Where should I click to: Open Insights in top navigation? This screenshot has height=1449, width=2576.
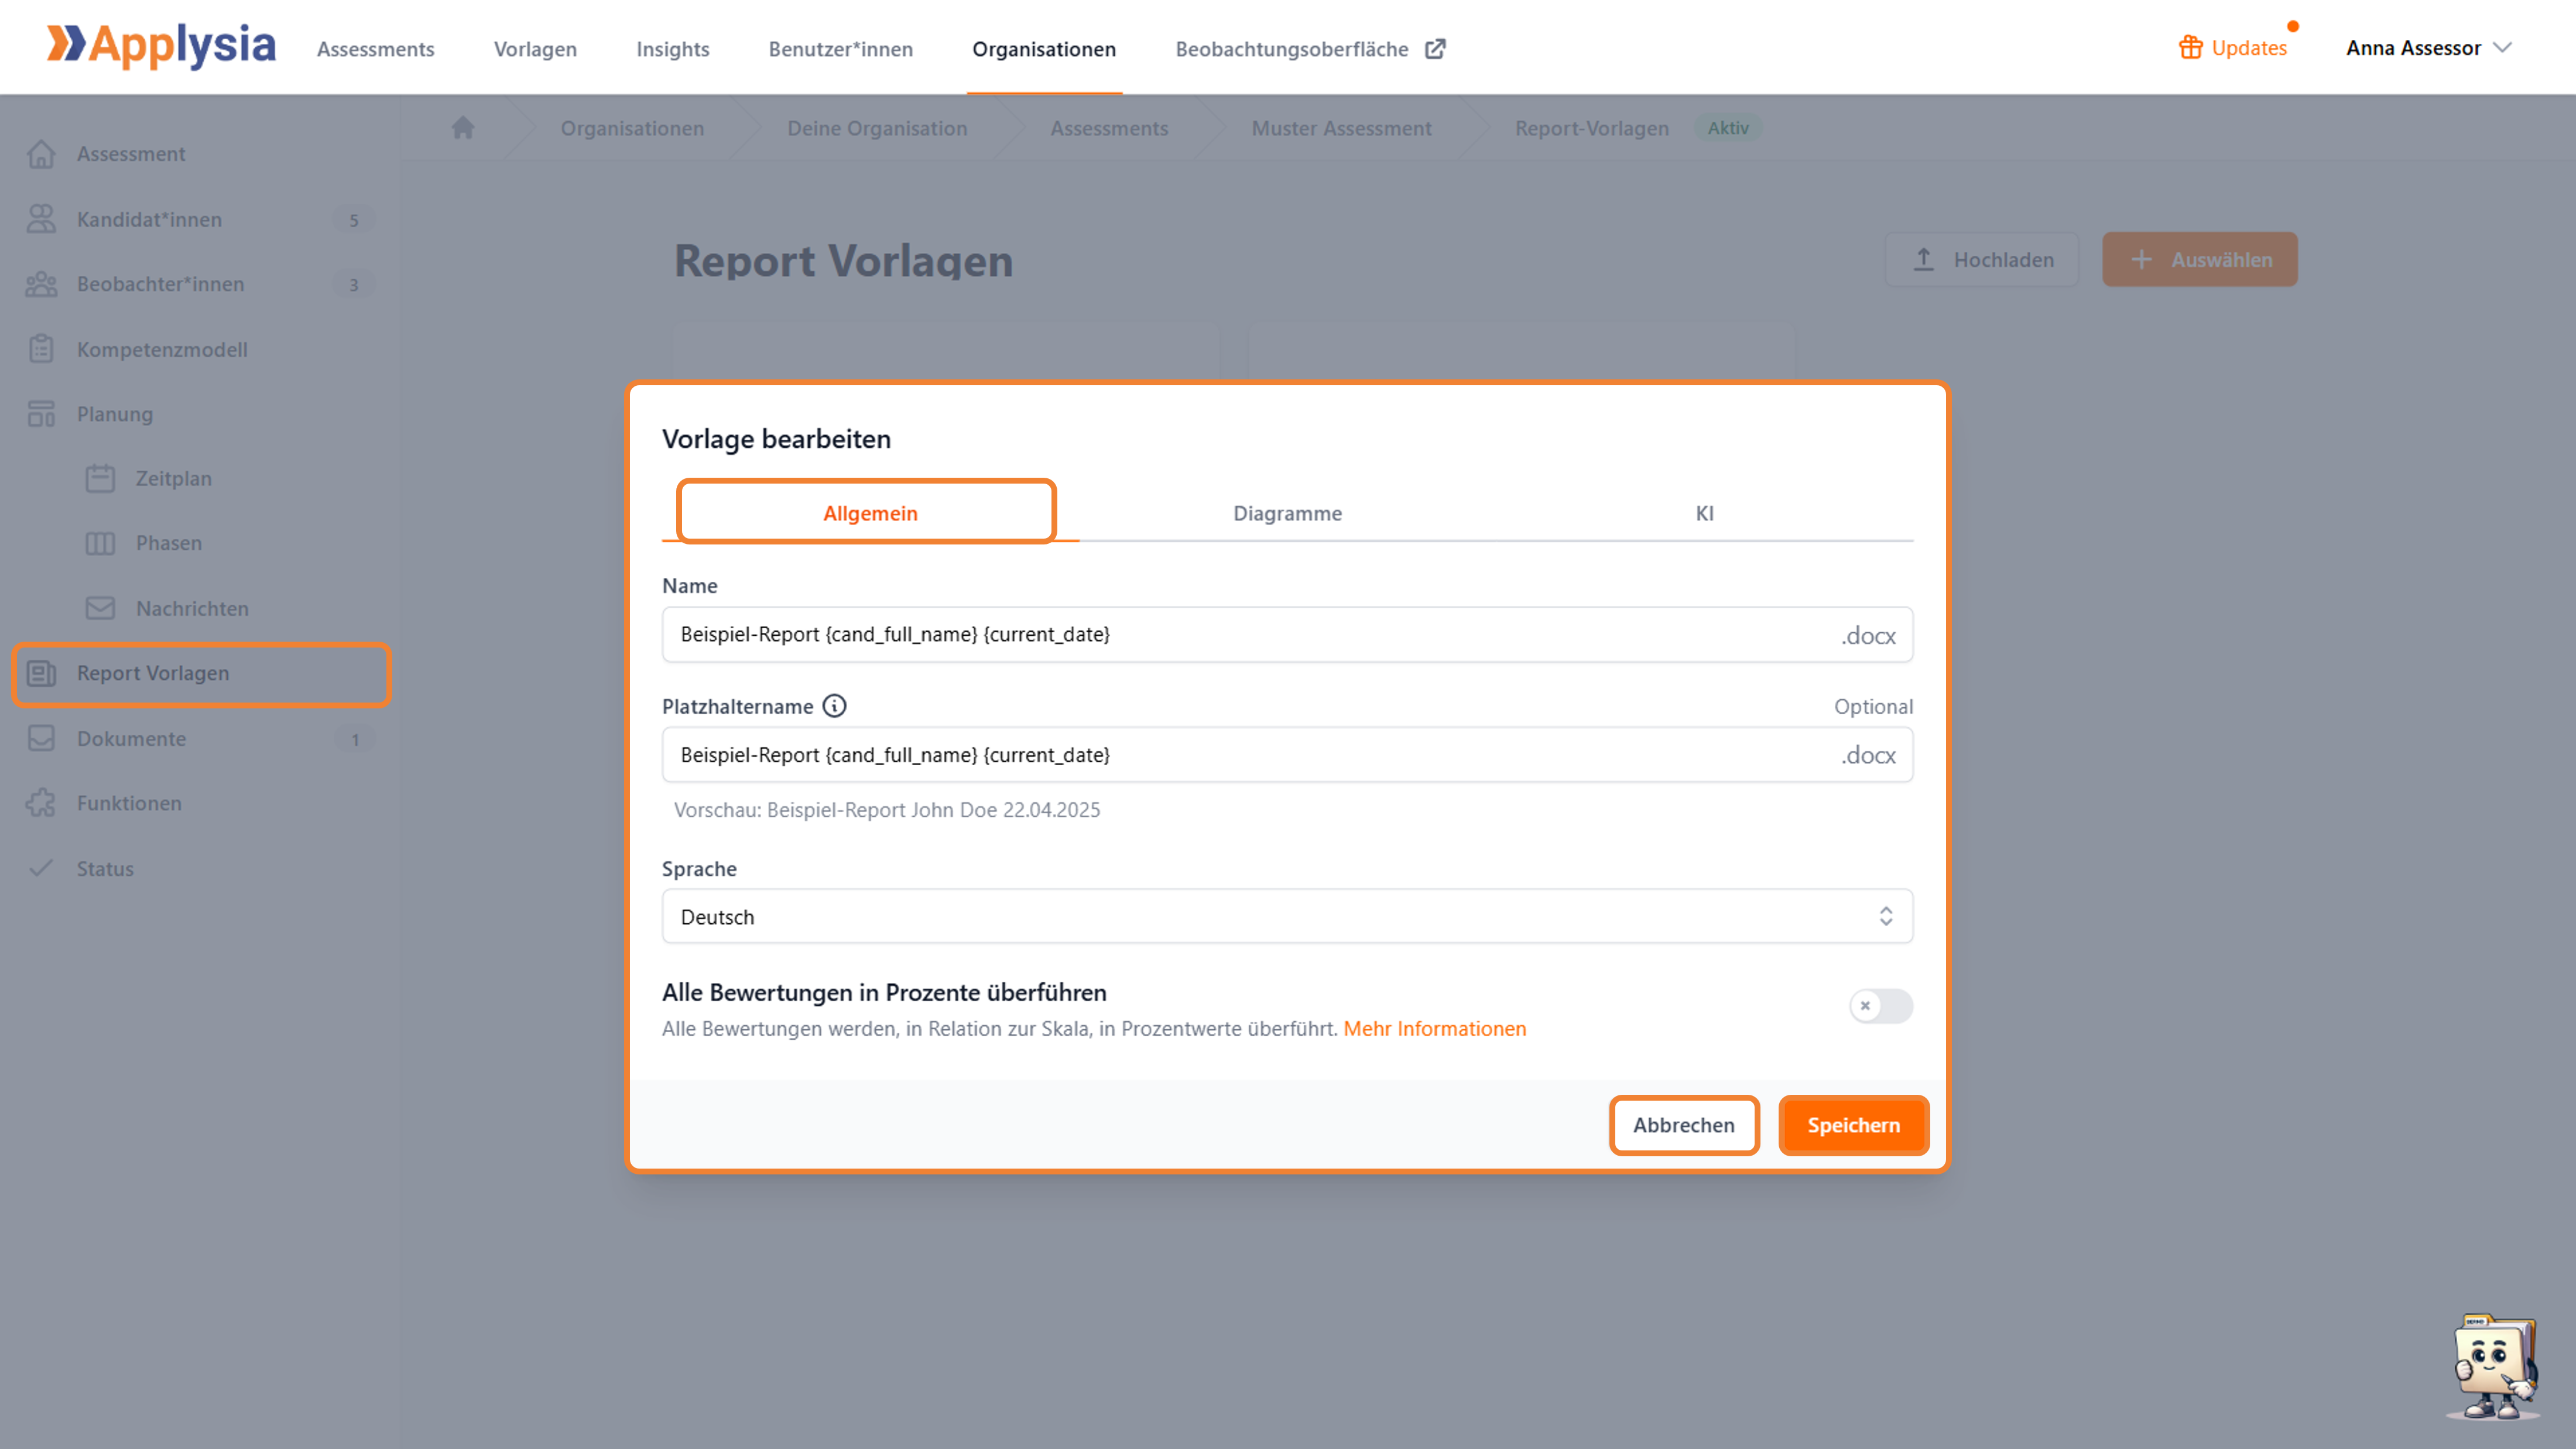coord(673,49)
